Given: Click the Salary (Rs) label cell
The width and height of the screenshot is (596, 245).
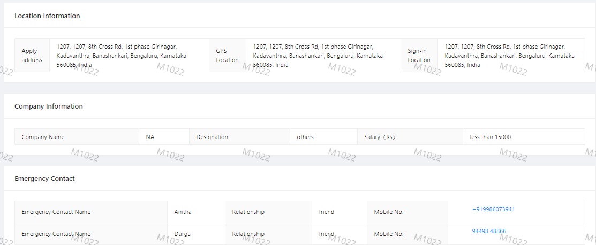Looking at the screenshot, I should coord(380,137).
